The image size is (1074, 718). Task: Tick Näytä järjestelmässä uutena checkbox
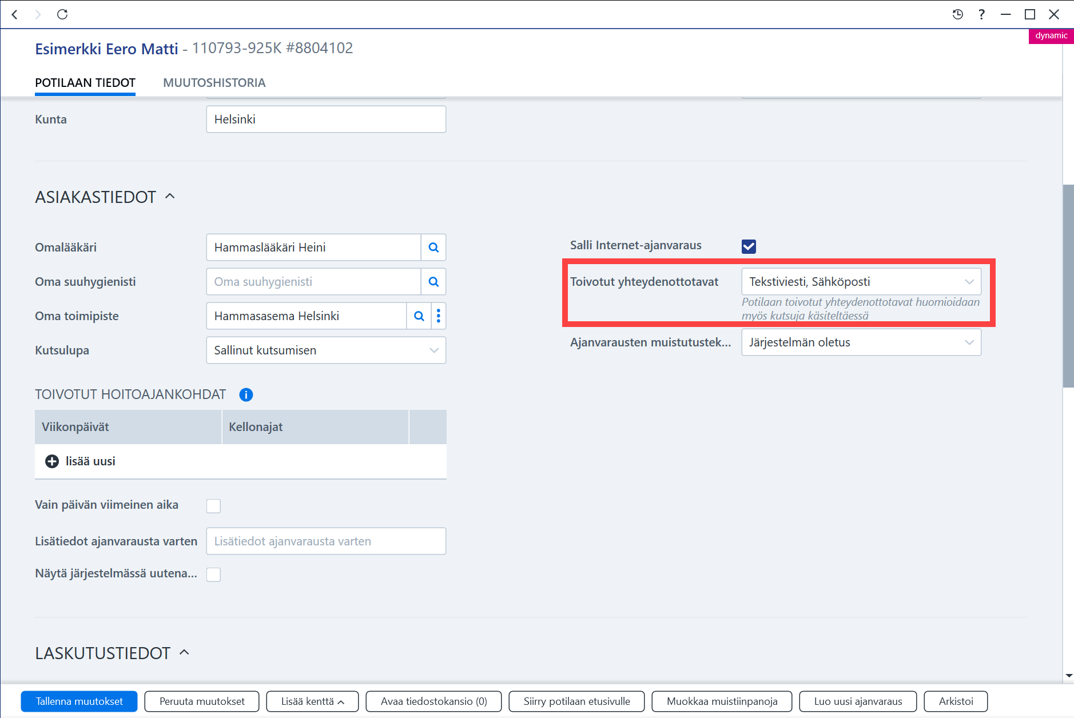pyautogui.click(x=213, y=575)
